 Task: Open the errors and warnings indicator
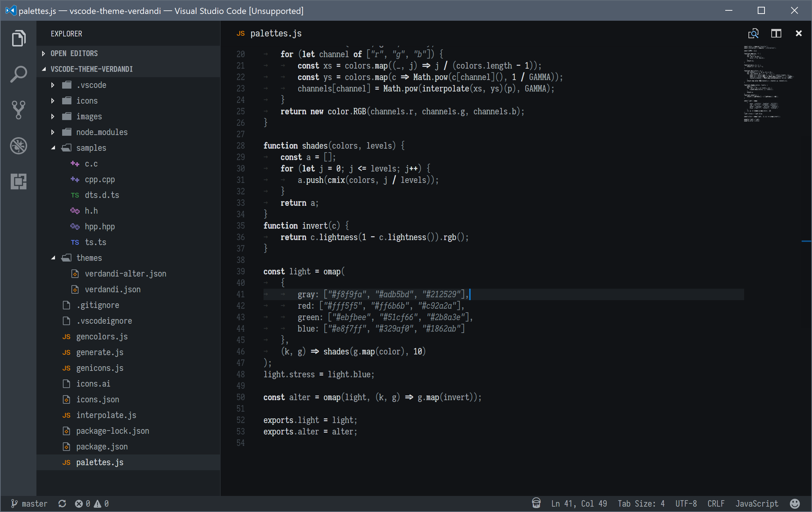[91, 503]
